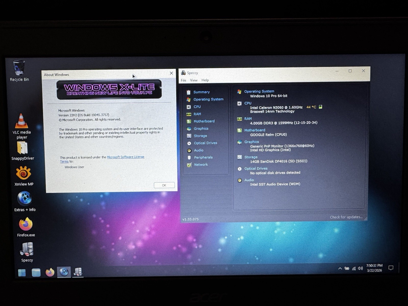Click the CPU heading link in summary
Viewport: 408px width, 306px height.
[248, 103]
